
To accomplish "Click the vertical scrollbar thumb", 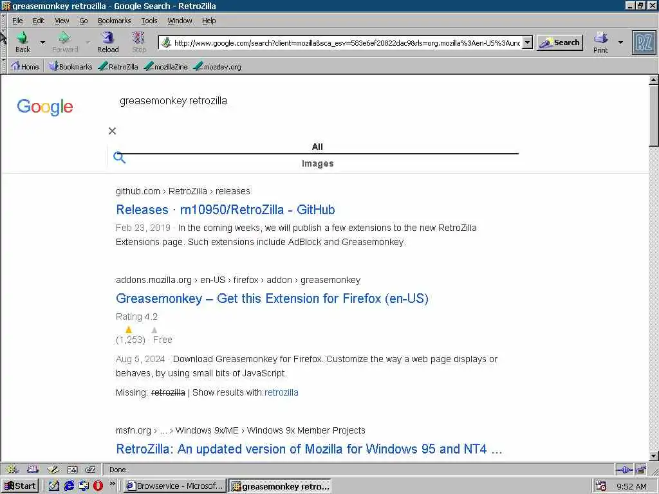I will click(654, 116).
